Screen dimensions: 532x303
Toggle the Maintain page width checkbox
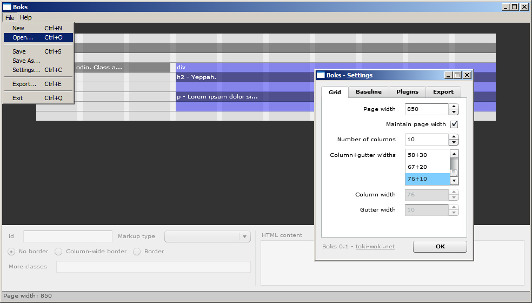[x=454, y=124]
